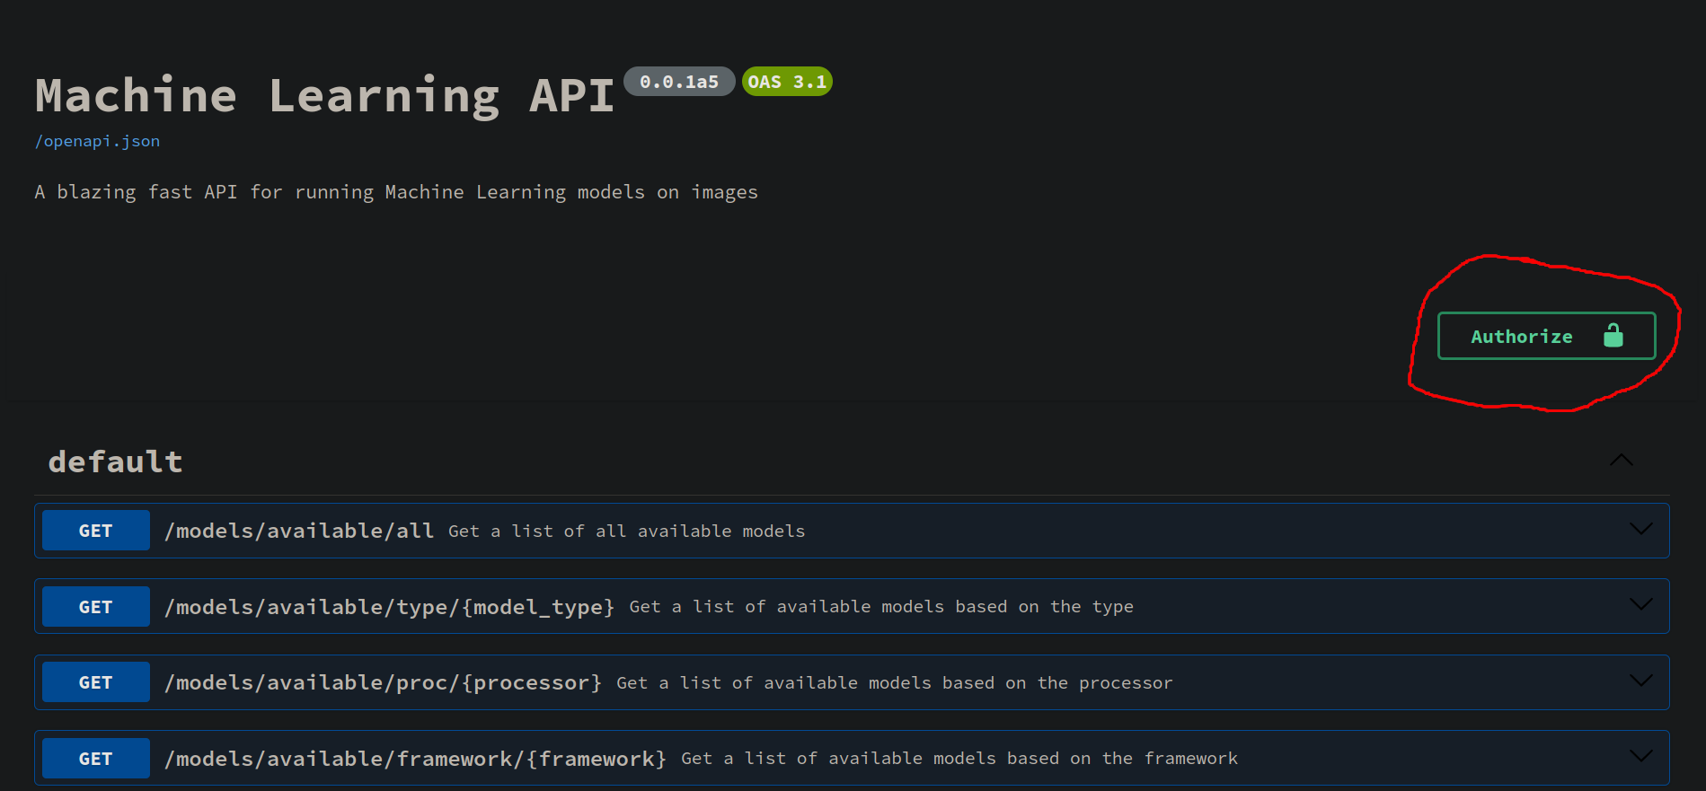
Task: Click GET badge for /models/available/type/{model_type}
Action: coord(96,607)
